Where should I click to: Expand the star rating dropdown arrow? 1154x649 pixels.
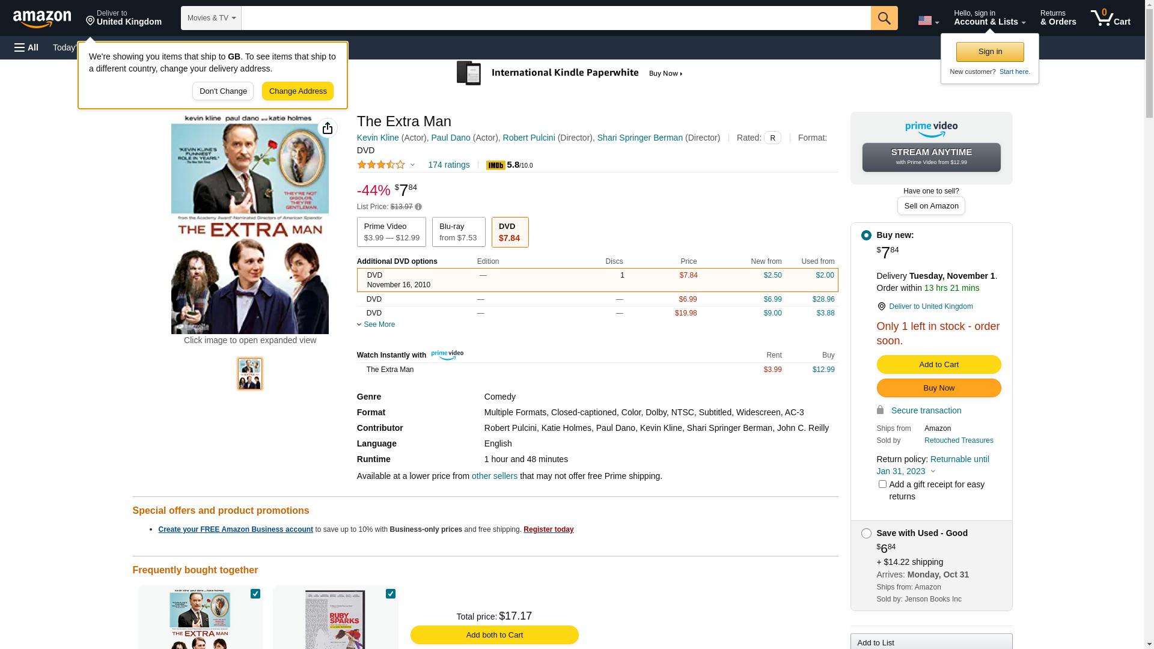[412, 165]
